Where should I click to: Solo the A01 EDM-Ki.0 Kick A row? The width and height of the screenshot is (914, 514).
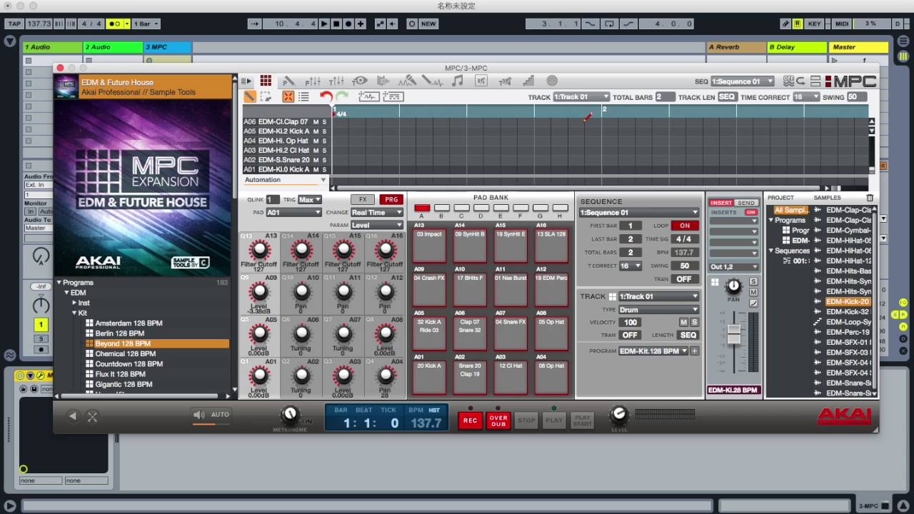pos(324,169)
